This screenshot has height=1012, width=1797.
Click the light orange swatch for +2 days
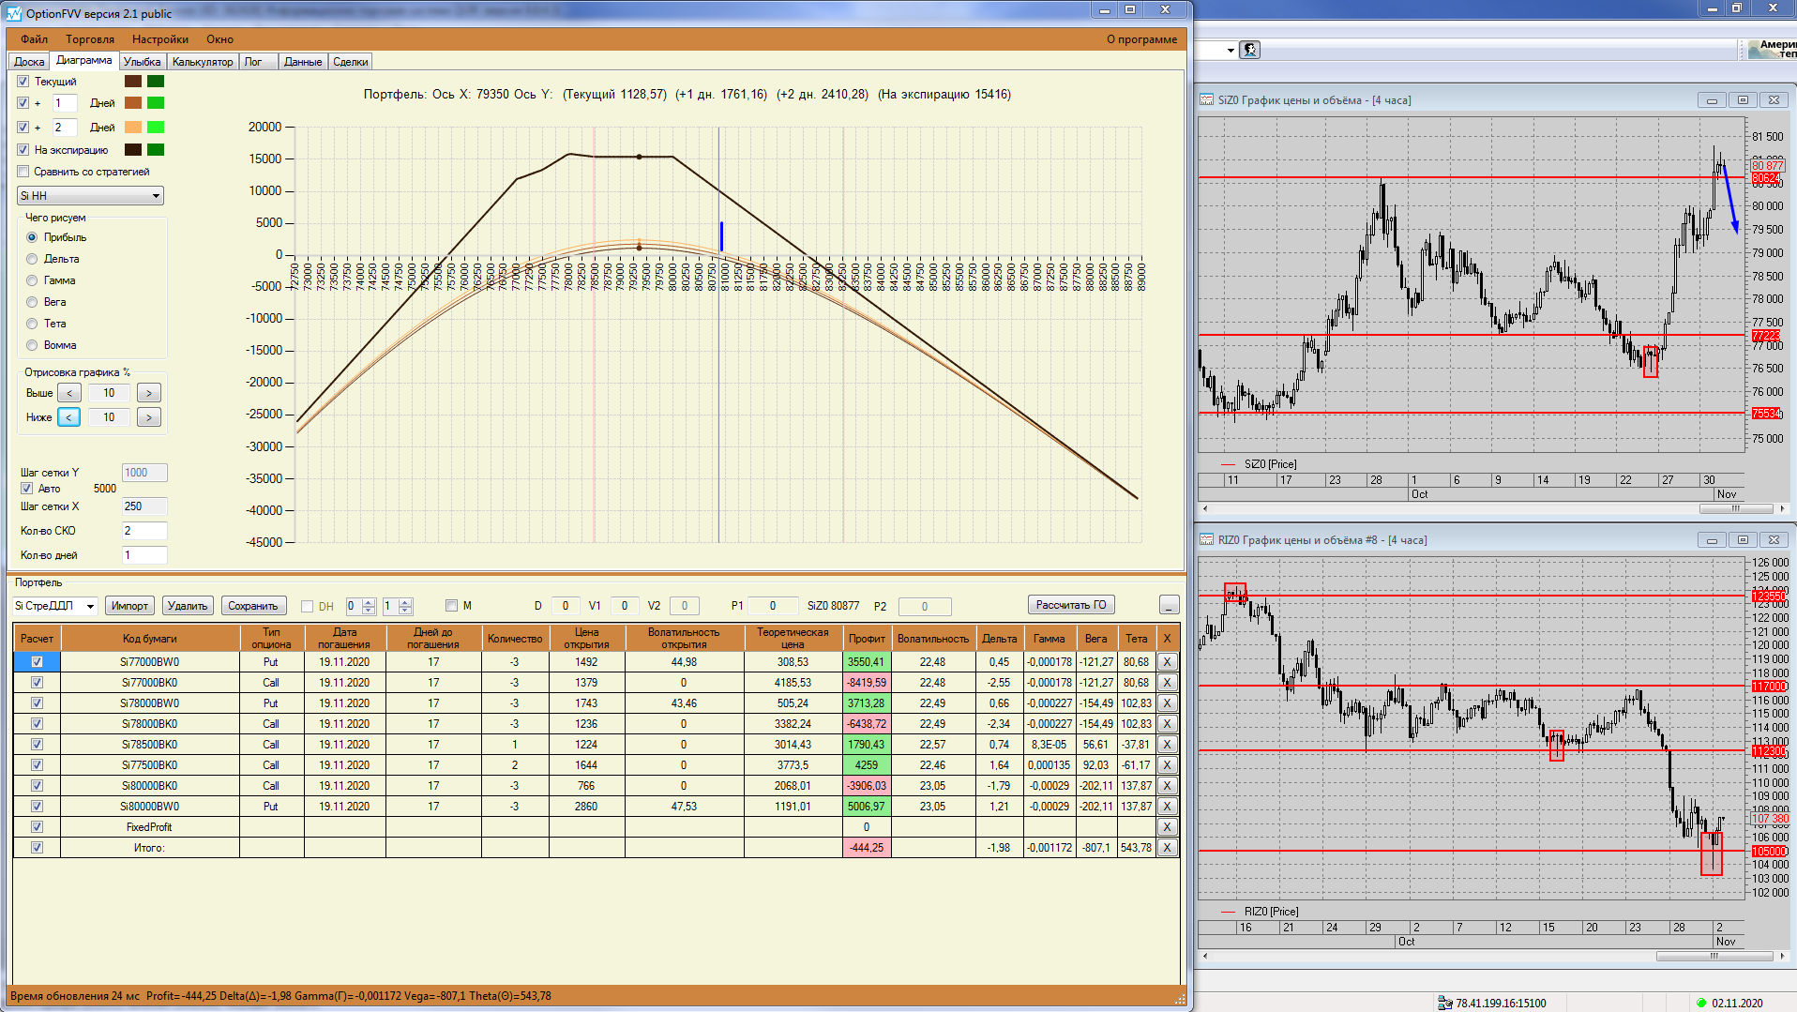pyautogui.click(x=133, y=128)
